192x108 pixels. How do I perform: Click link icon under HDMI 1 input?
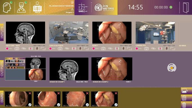point(110,49)
